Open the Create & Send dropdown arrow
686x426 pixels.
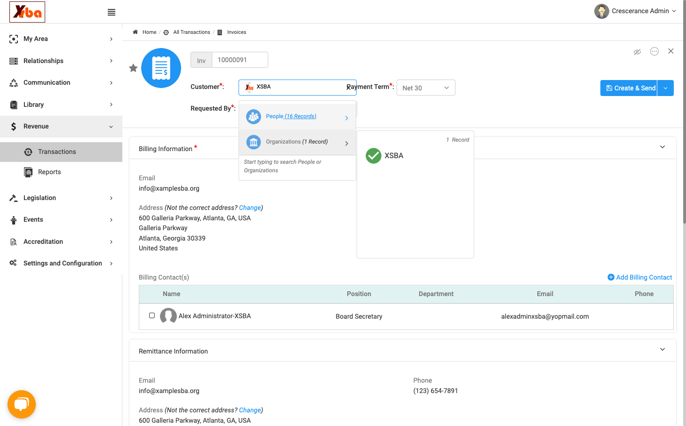tap(665, 88)
